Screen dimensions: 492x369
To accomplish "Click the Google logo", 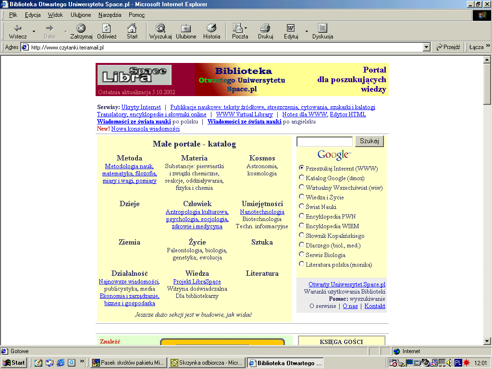I will point(334,155).
